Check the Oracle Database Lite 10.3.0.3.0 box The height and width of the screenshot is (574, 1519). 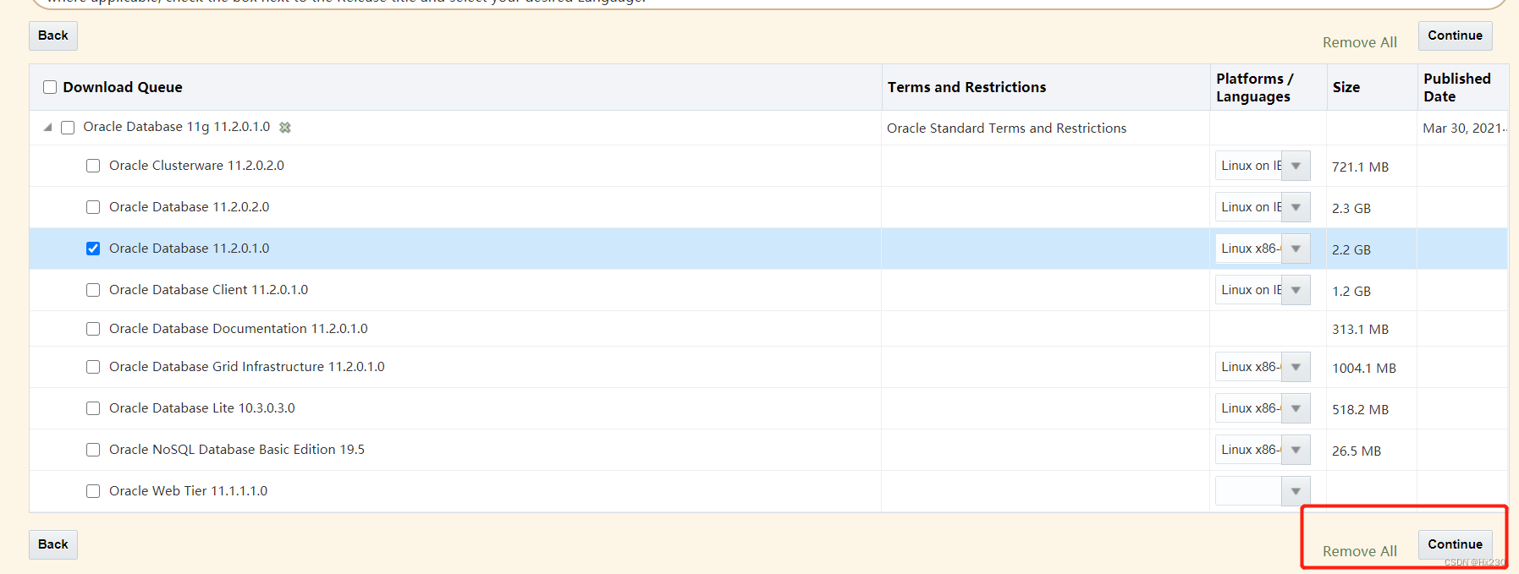point(93,408)
